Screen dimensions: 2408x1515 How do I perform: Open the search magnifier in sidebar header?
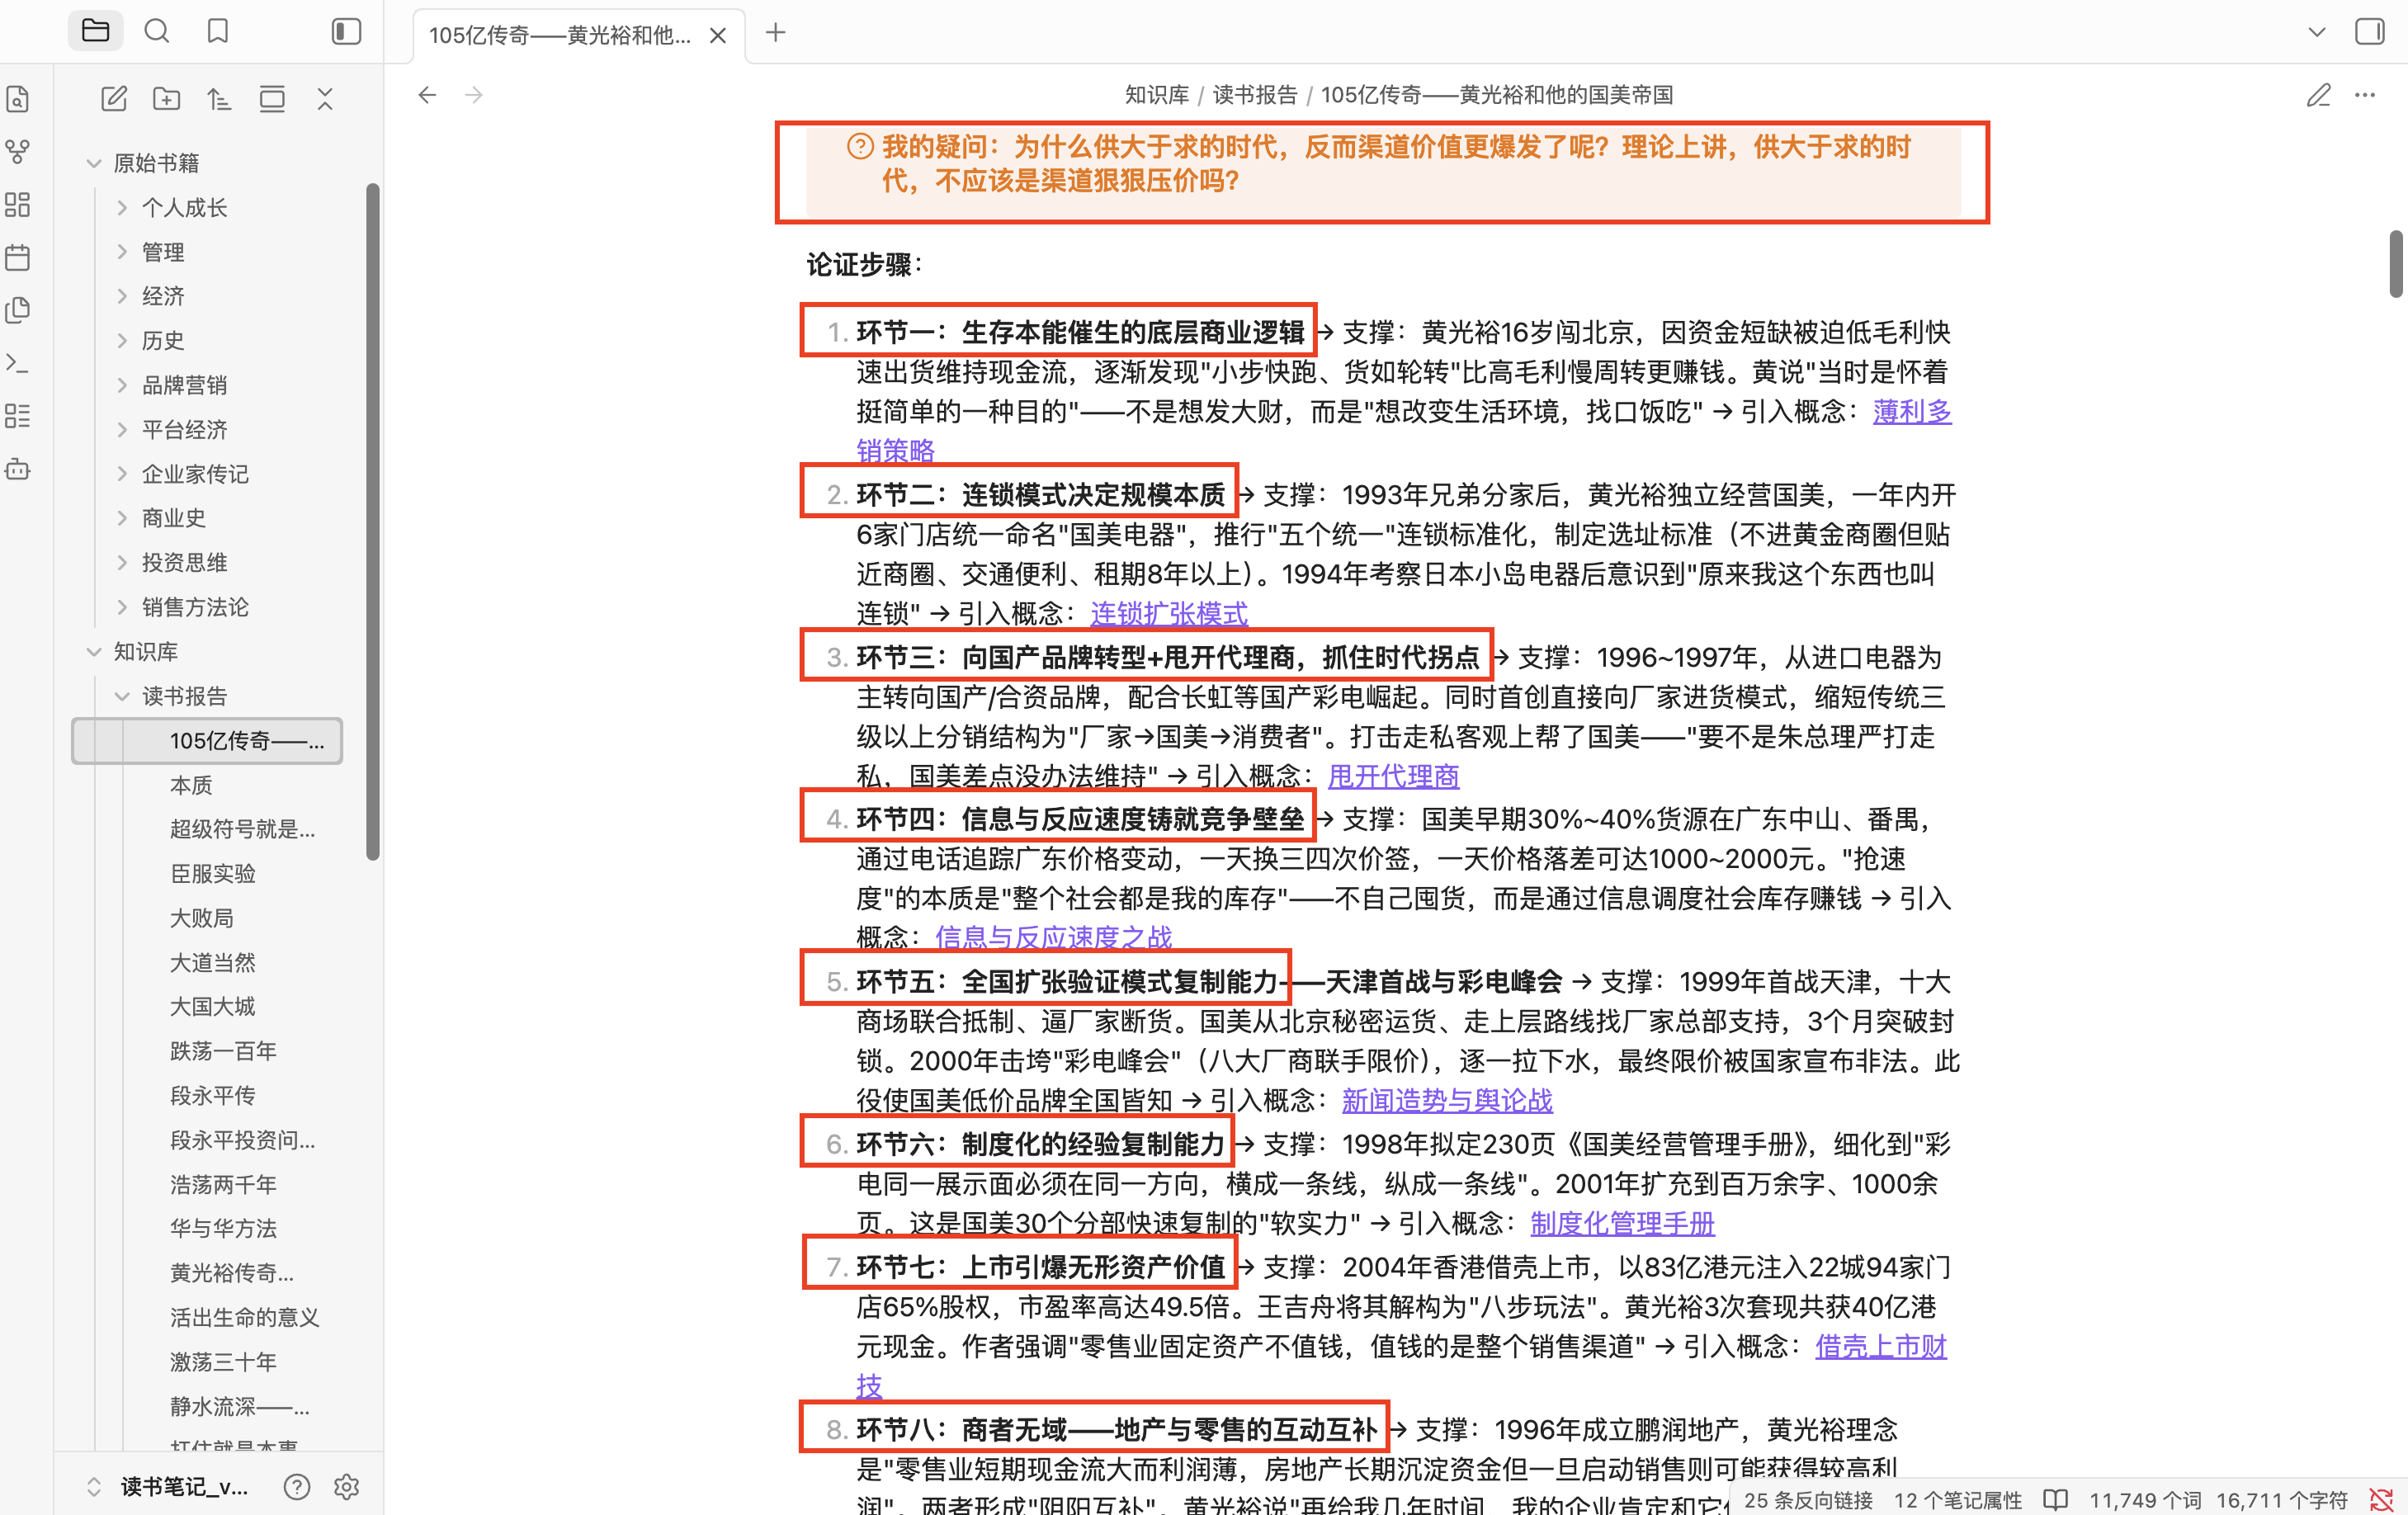pyautogui.click(x=157, y=31)
